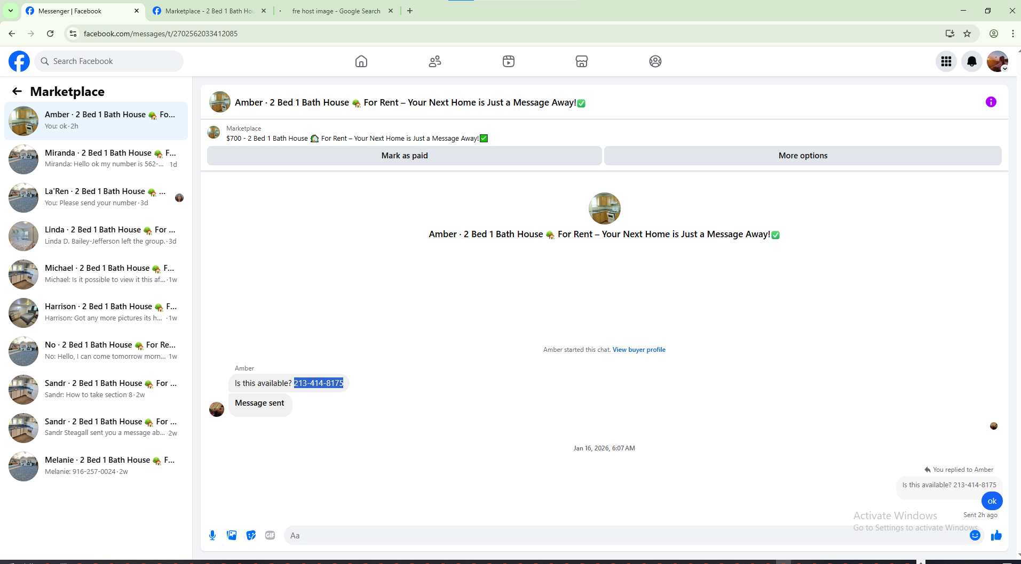Open the account profile picture menu

pyautogui.click(x=998, y=61)
